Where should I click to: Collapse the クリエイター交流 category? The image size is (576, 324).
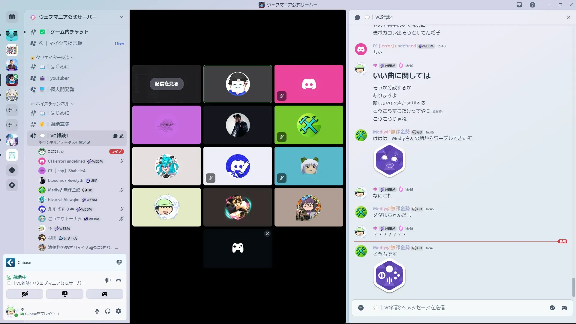pos(52,58)
